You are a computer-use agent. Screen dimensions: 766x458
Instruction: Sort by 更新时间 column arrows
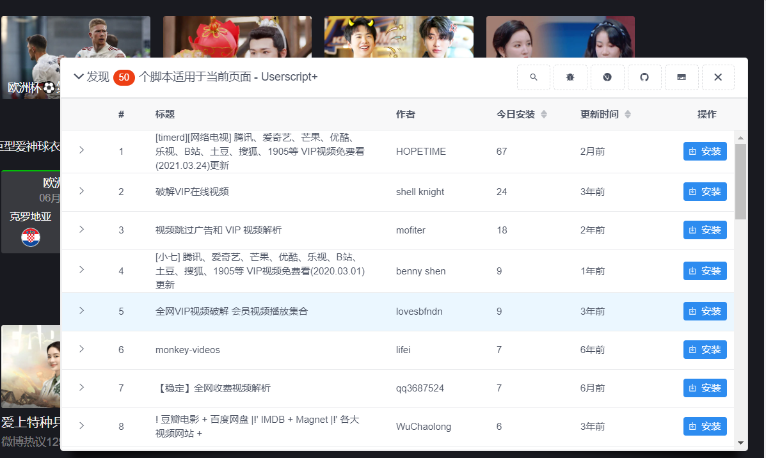click(x=628, y=114)
